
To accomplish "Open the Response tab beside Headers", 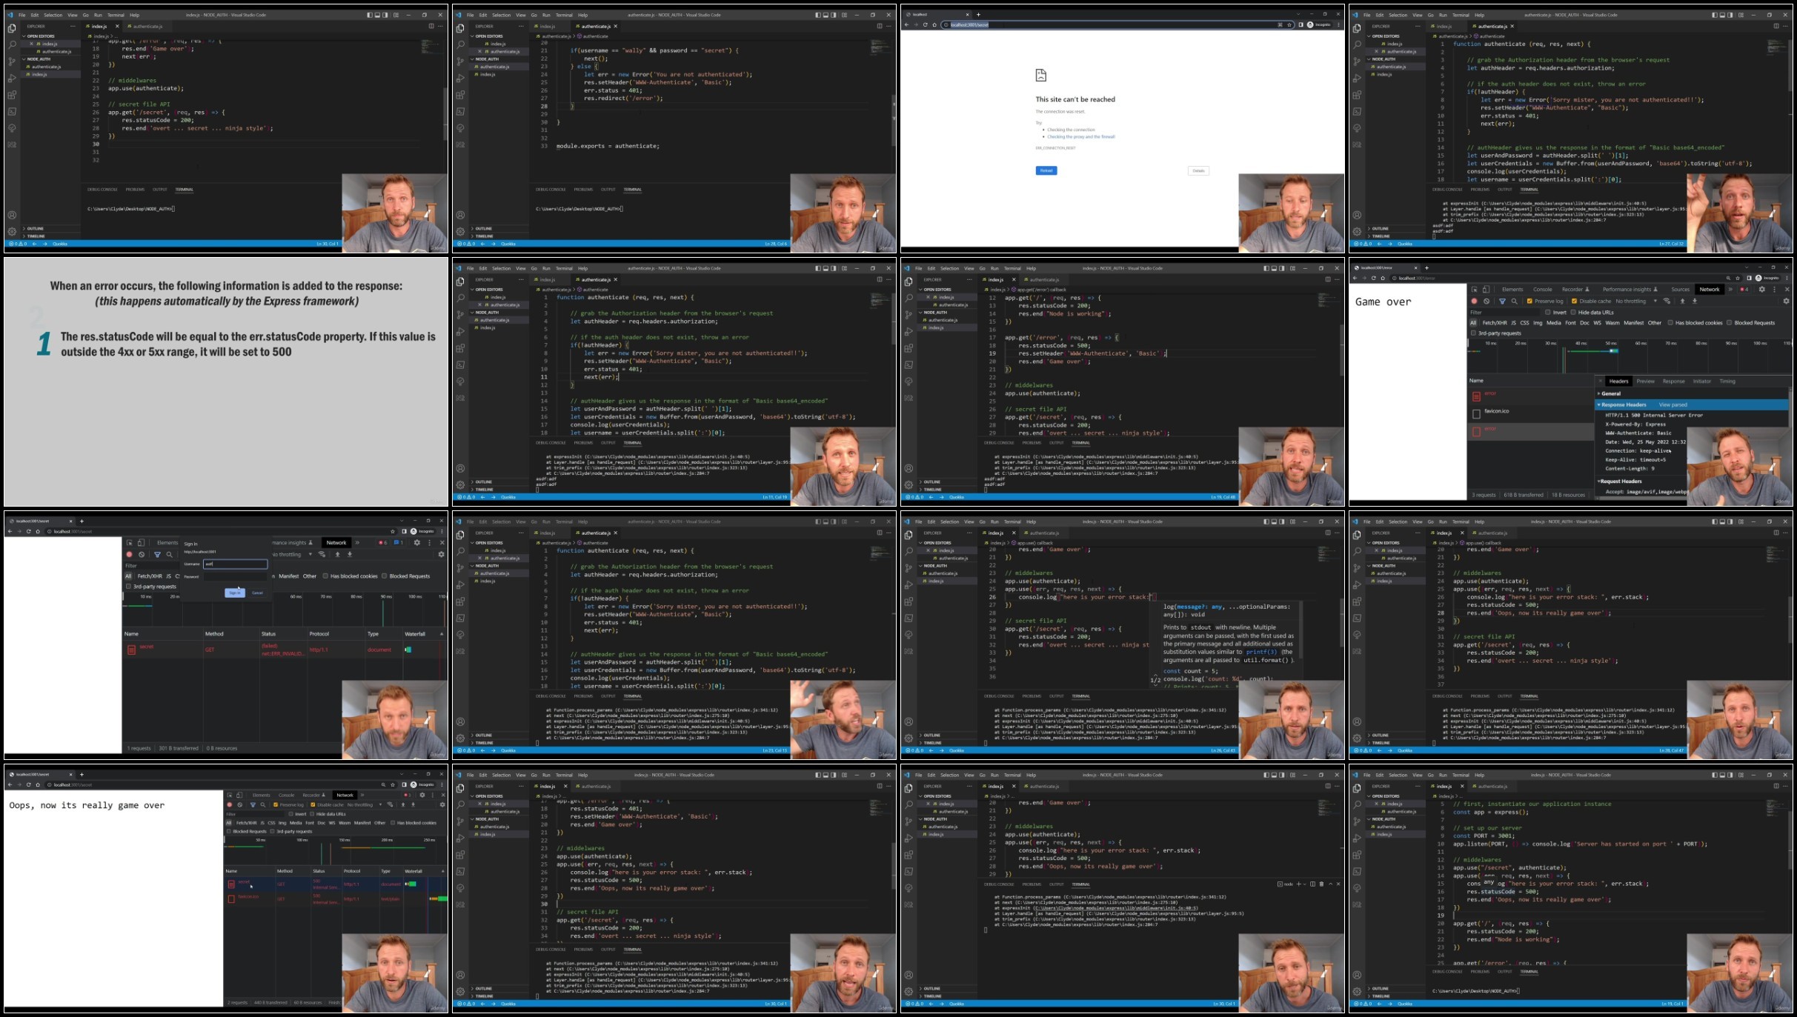I will click(x=1673, y=381).
